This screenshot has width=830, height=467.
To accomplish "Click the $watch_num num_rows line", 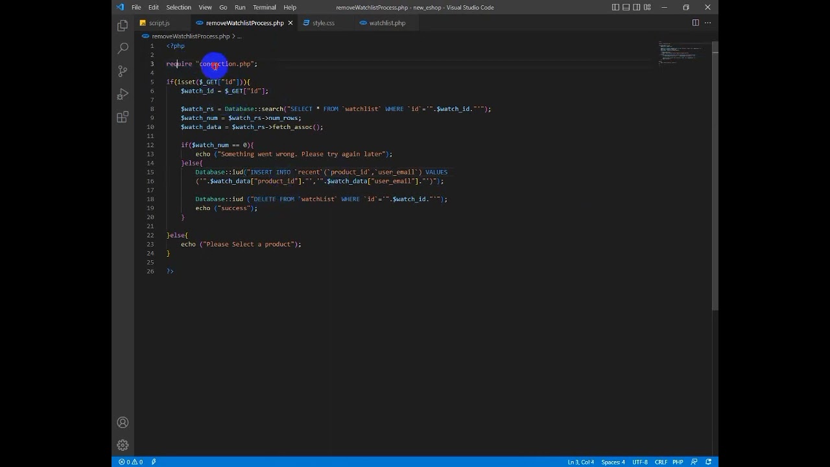I will pos(241,118).
